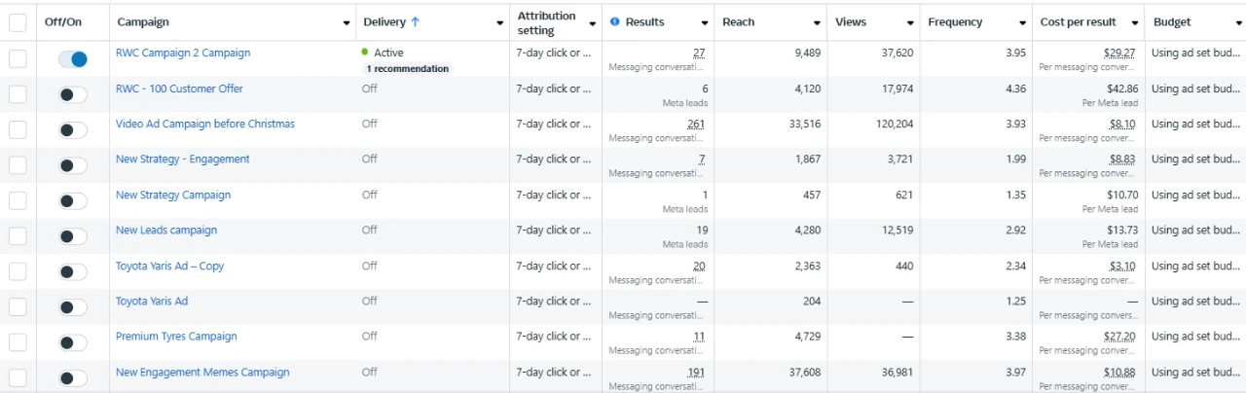Click the info icon beside Results header
This screenshot has height=393, width=1246.
click(615, 22)
